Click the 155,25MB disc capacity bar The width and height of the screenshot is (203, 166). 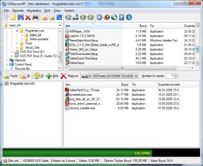(101, 153)
